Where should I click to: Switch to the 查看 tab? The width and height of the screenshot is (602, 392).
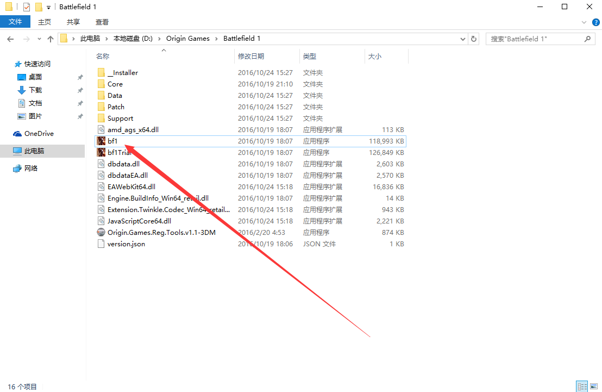(x=102, y=22)
